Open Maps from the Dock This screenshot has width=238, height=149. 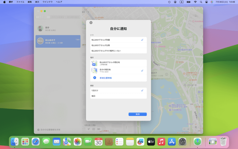coord(67,142)
